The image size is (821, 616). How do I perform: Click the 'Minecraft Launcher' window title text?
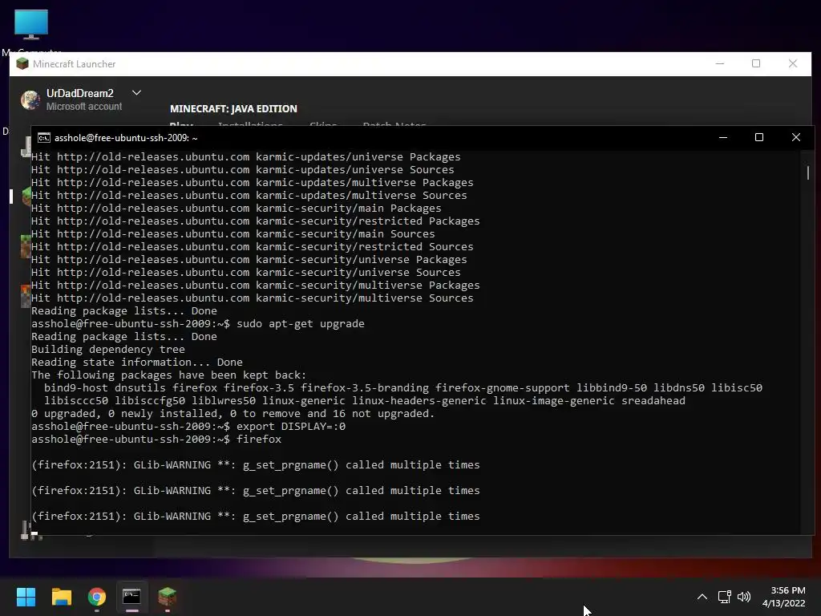coord(75,64)
